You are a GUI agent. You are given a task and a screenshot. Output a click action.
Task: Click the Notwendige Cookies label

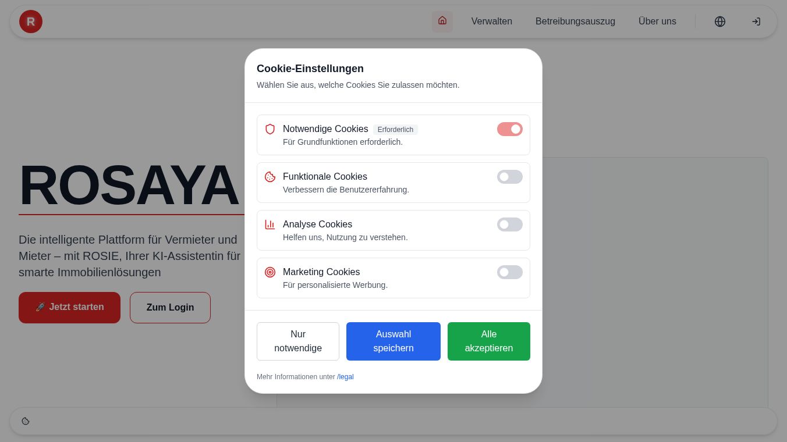325,129
